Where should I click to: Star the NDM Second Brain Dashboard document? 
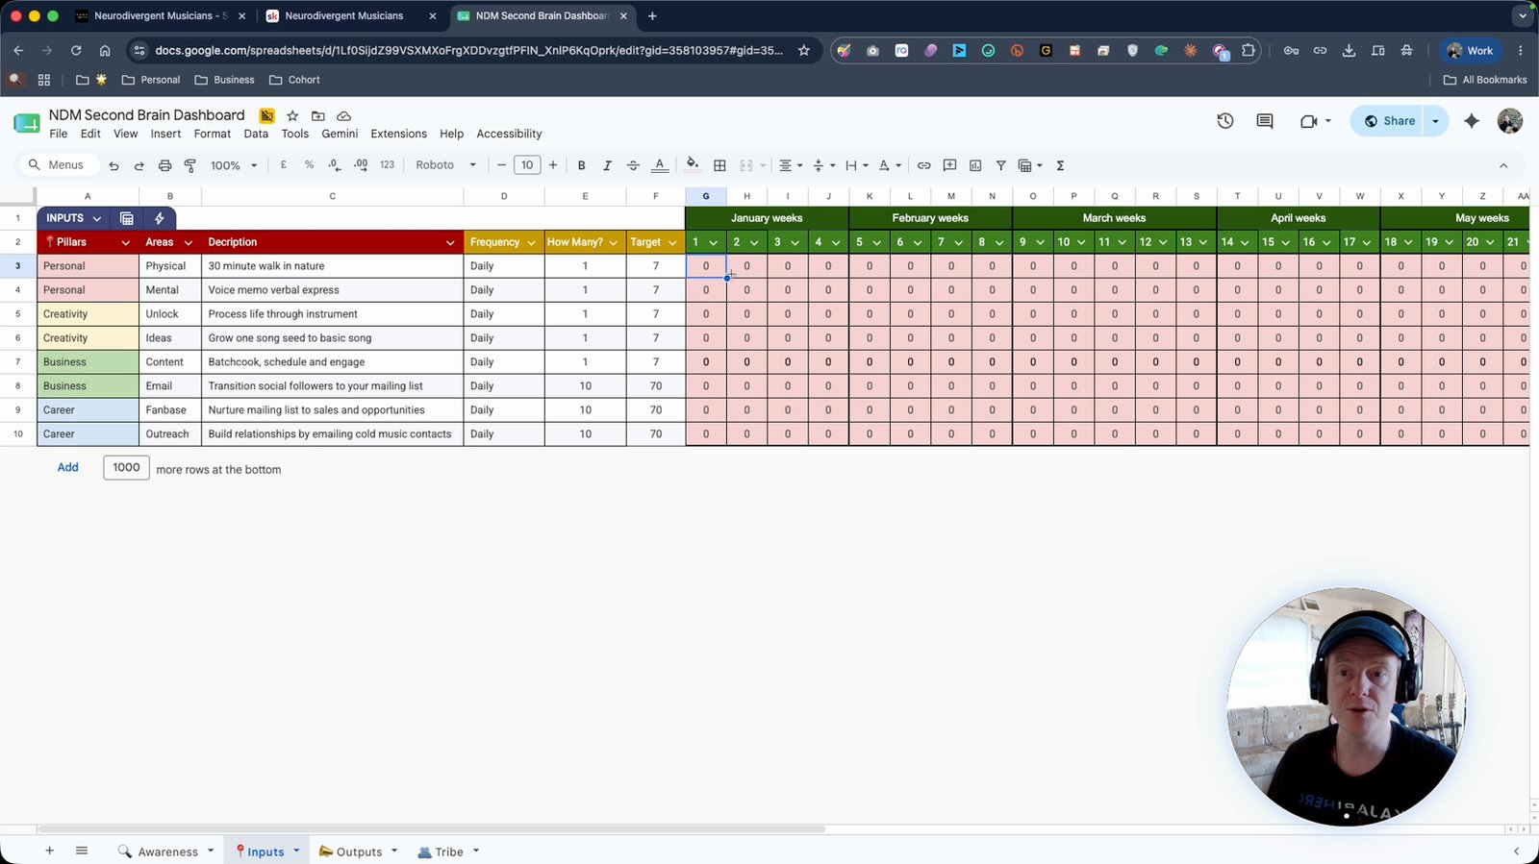292,115
